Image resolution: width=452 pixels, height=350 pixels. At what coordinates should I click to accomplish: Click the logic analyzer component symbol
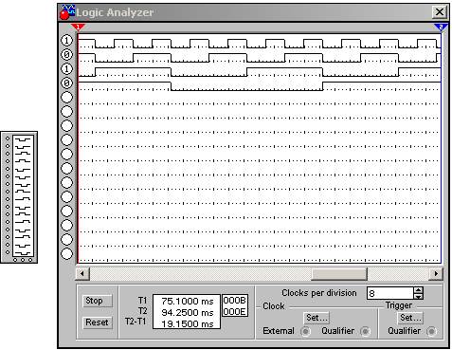tap(19, 197)
